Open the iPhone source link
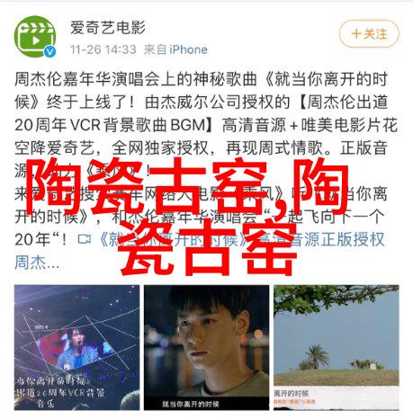This screenshot has width=413, height=419. 188,49
